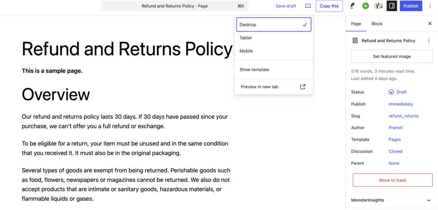The height and width of the screenshot is (210, 438).
Task: Click the ⌘K shortcut hint
Action: [241, 6]
